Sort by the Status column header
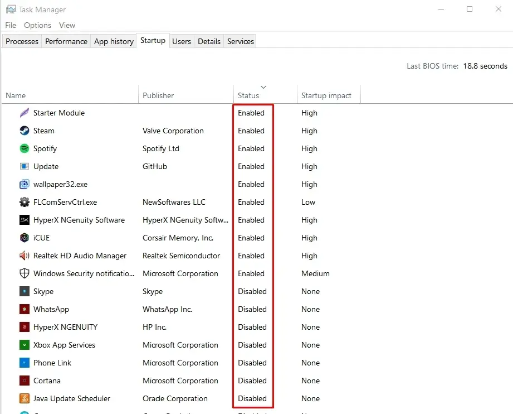The image size is (513, 414). (265, 94)
